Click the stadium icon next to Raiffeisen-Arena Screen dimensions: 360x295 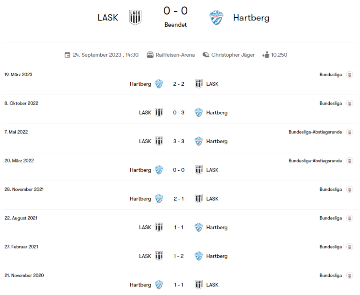tap(150, 55)
